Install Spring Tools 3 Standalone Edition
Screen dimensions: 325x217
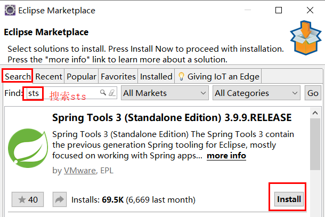point(289,199)
